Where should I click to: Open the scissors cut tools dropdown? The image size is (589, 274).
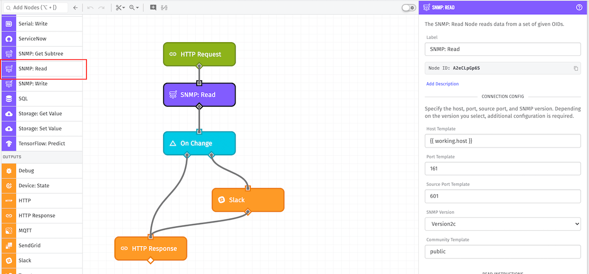click(x=120, y=8)
